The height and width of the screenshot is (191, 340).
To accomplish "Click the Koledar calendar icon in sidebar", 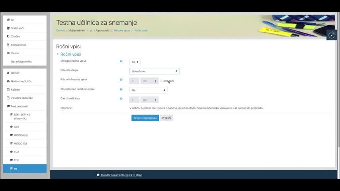I will pos(8,90).
